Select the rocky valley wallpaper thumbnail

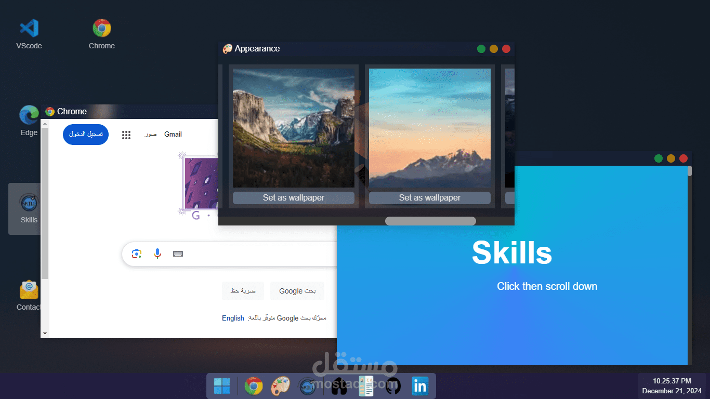point(294,128)
